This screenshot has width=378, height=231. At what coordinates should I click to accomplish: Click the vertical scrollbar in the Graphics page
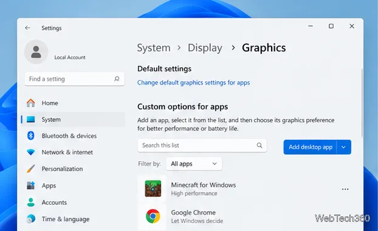tap(362, 103)
